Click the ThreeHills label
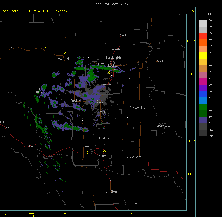The height and width of the screenshot is (217, 222). [138, 108]
